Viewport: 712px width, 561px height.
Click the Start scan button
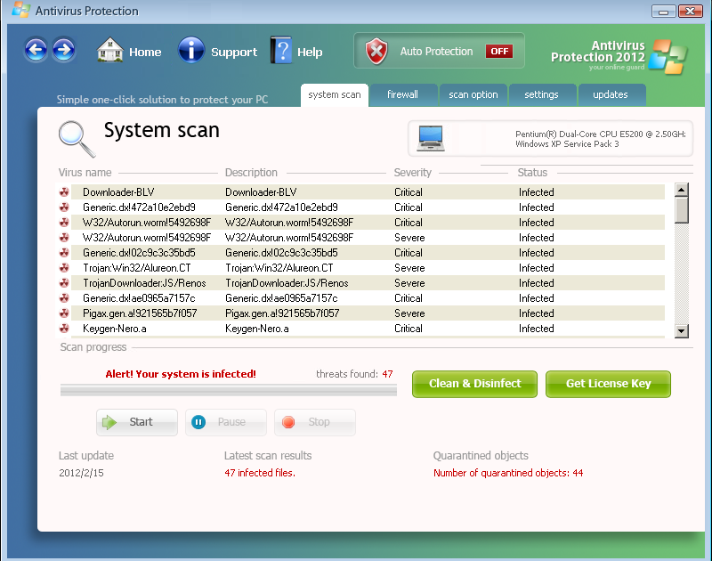point(137,422)
